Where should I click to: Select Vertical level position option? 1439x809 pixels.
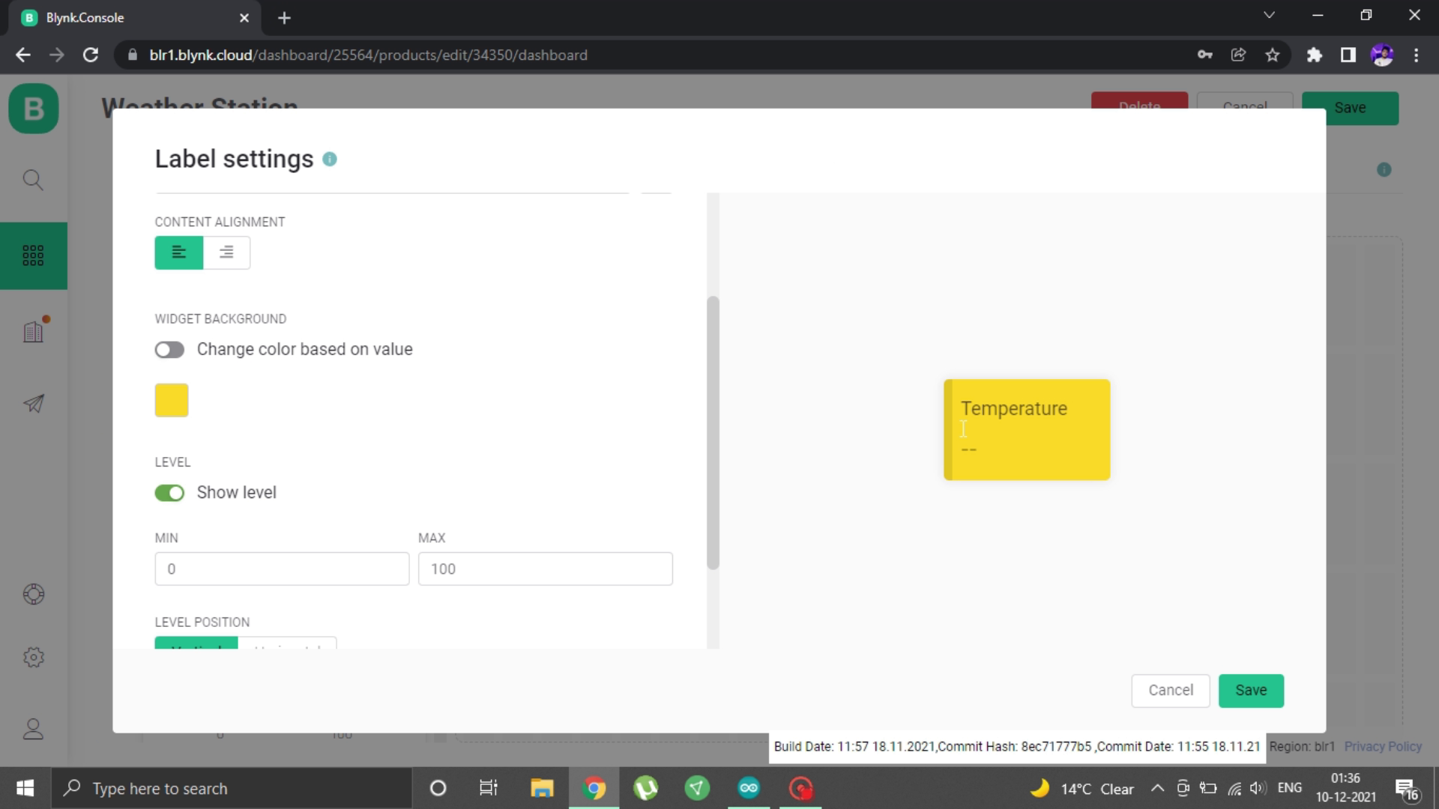(196, 644)
